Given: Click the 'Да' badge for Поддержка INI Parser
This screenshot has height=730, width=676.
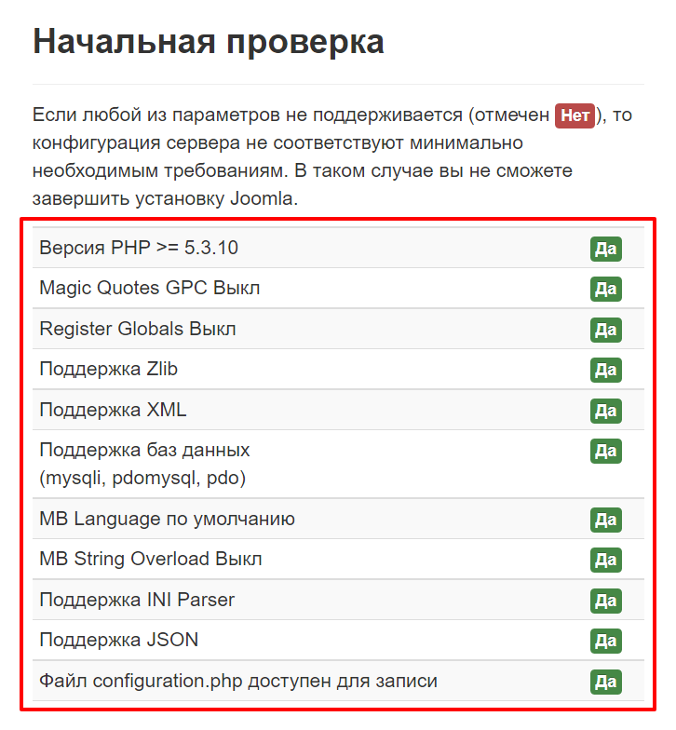Looking at the screenshot, I should [605, 601].
